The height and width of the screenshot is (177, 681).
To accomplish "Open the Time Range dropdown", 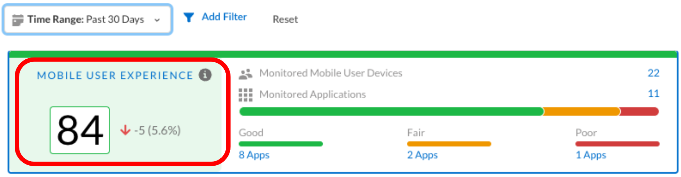I will [87, 20].
